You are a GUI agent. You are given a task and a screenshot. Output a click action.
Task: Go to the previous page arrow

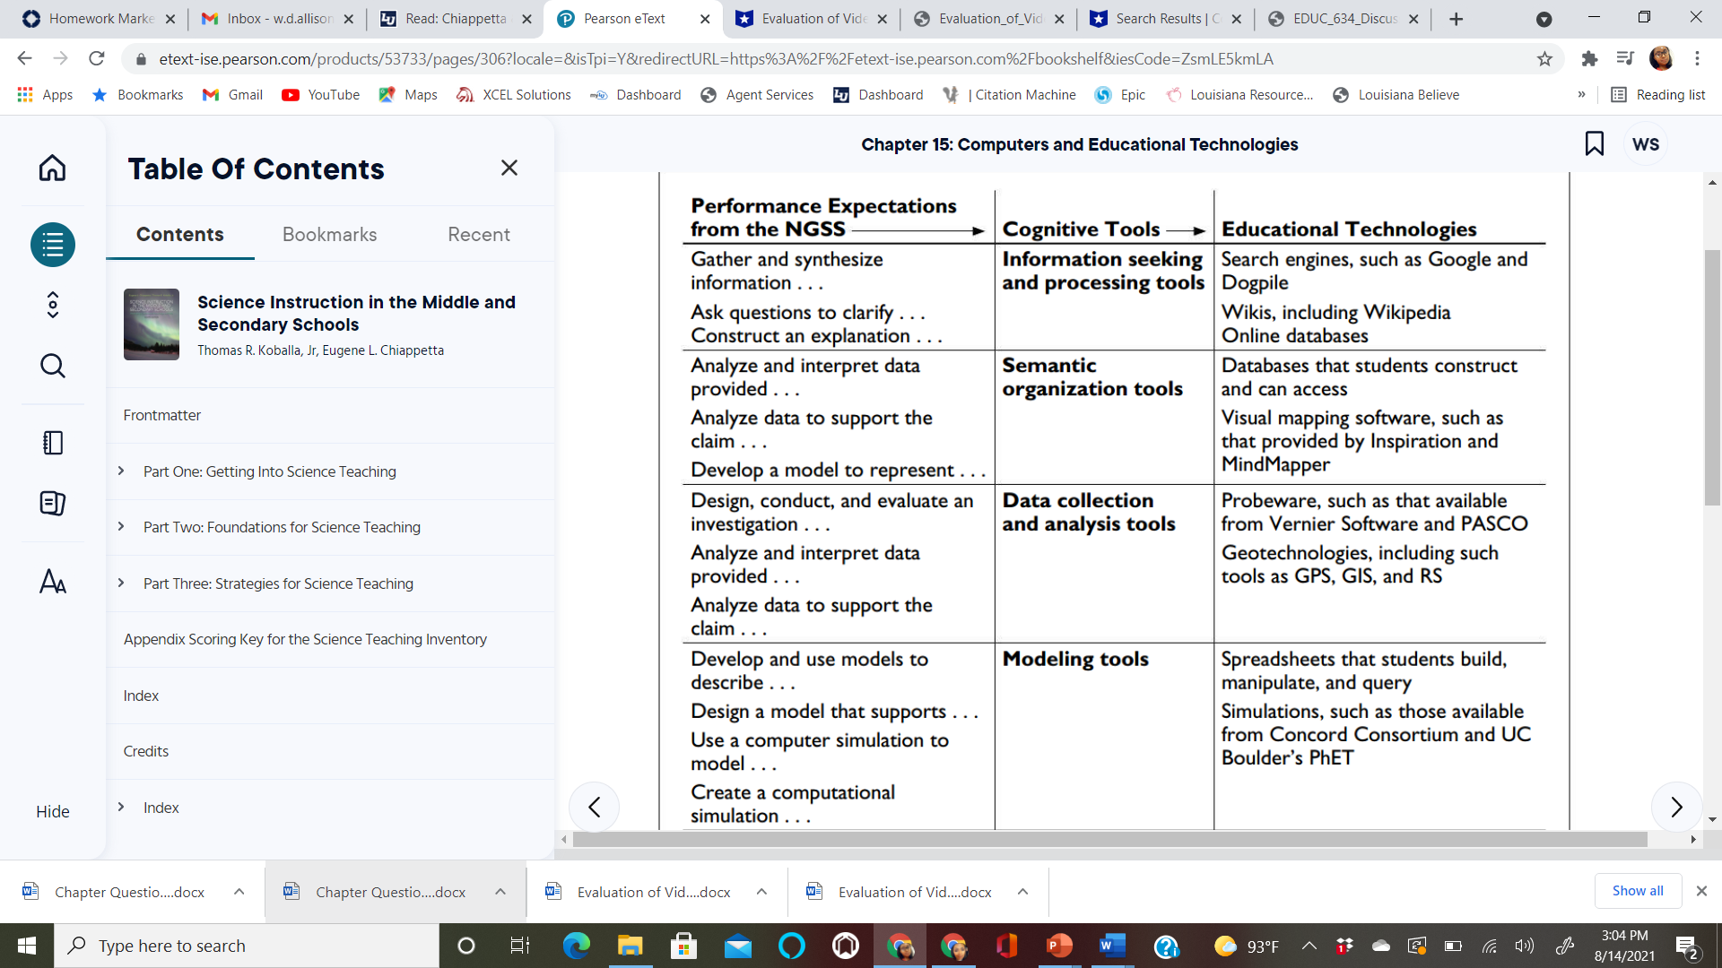pyautogui.click(x=595, y=808)
